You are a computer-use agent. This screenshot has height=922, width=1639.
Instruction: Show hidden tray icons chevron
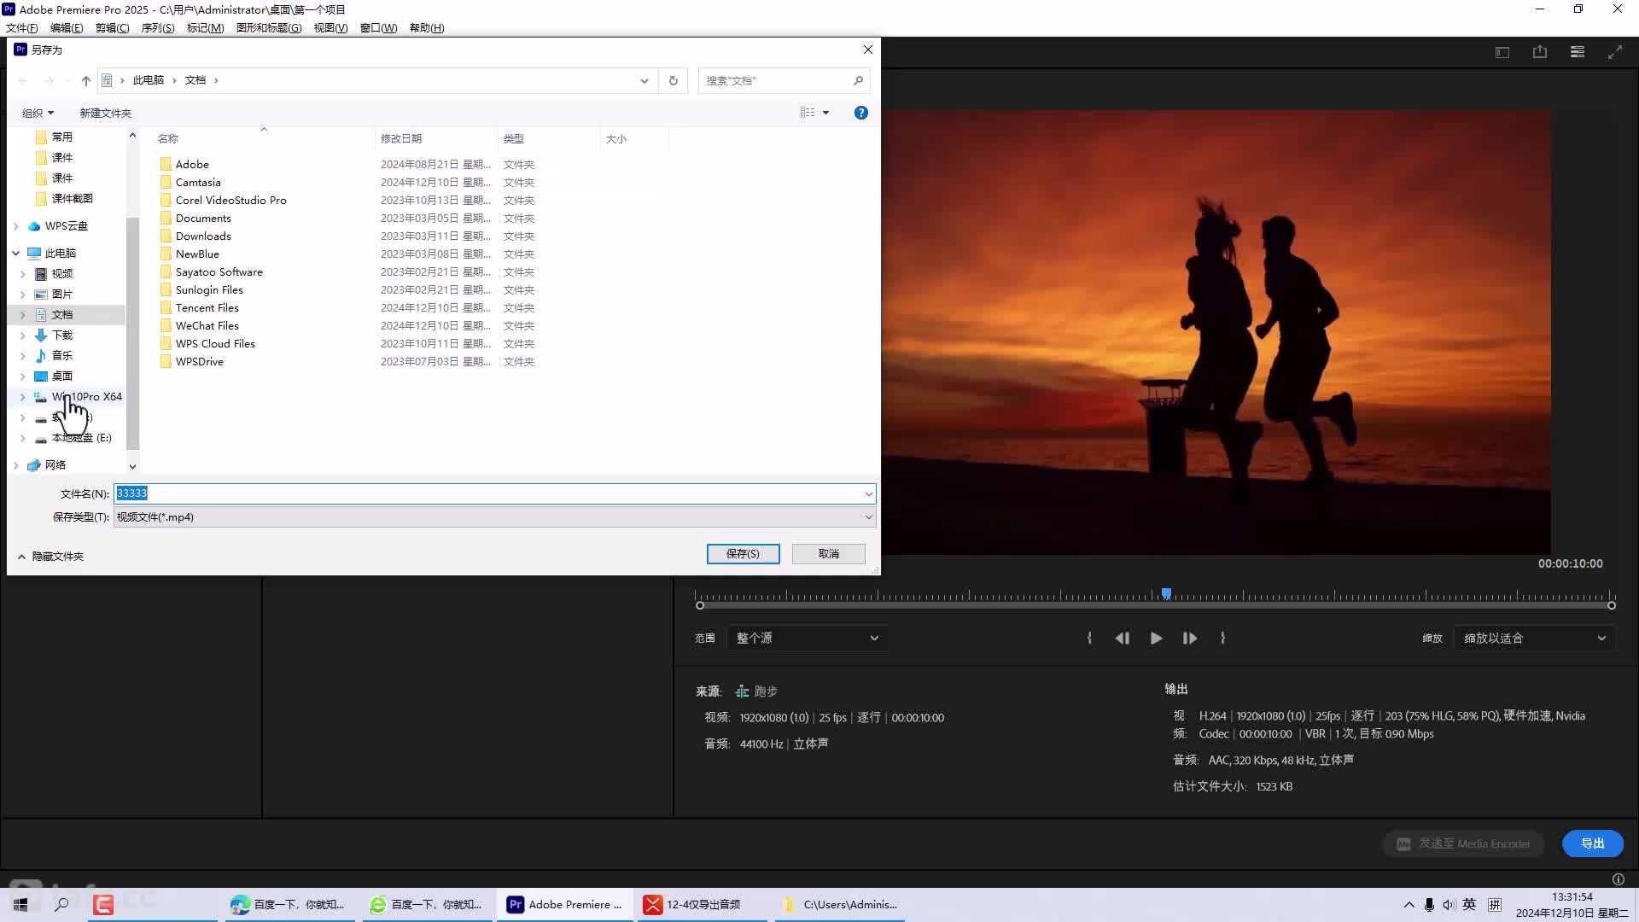pos(1409,904)
